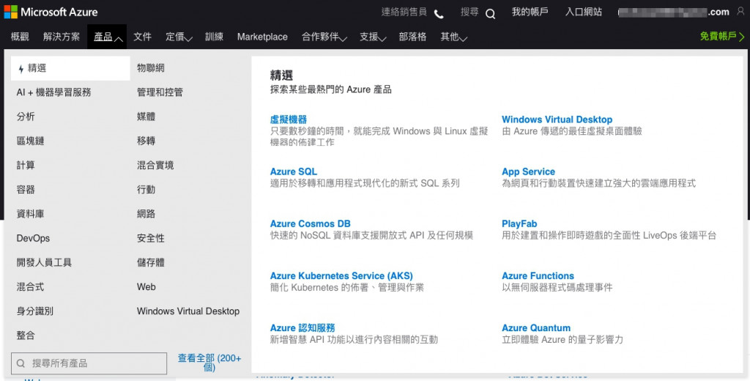750x381 pixels.
Task: Open the App Service product link
Action: 528,172
